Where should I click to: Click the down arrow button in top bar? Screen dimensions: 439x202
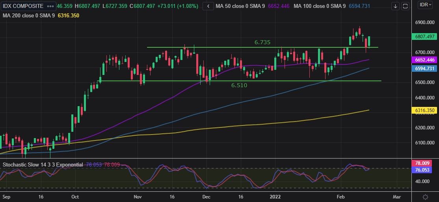395,6
